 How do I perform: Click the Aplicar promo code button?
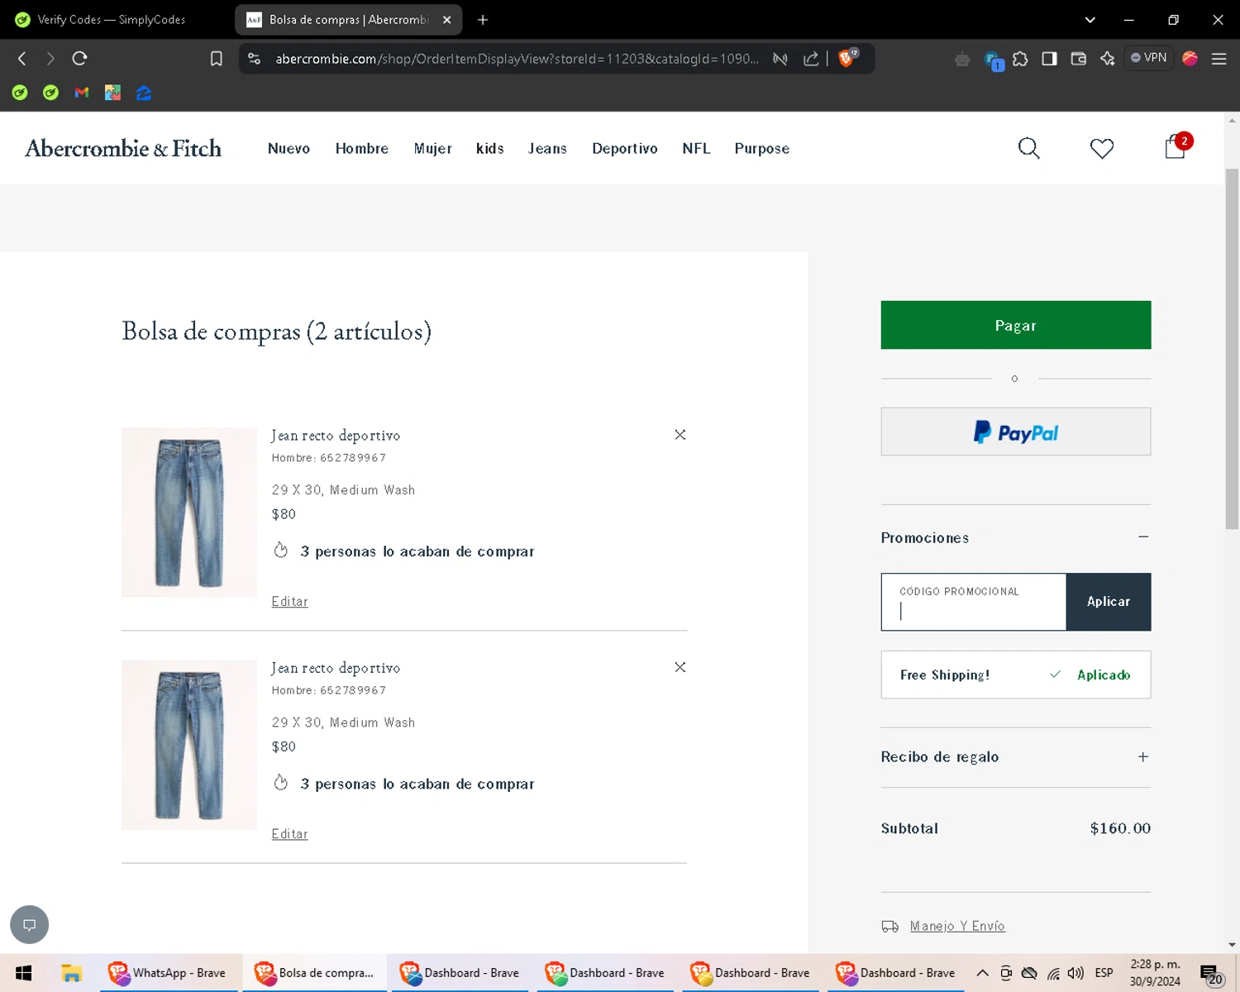coord(1109,602)
